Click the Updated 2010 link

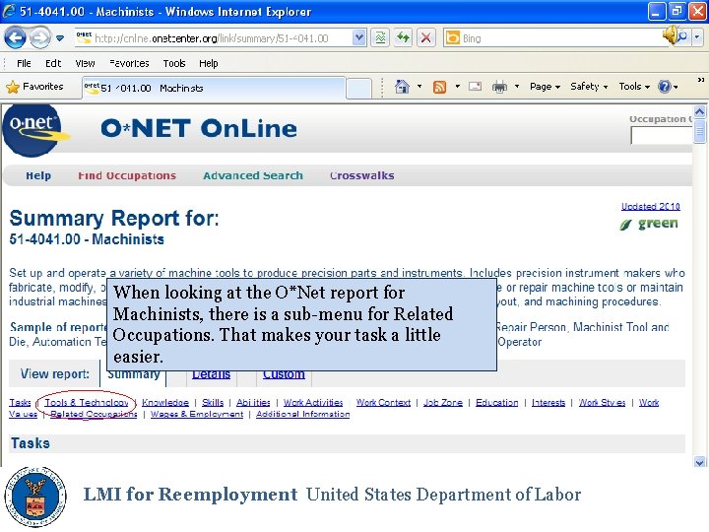[650, 206]
